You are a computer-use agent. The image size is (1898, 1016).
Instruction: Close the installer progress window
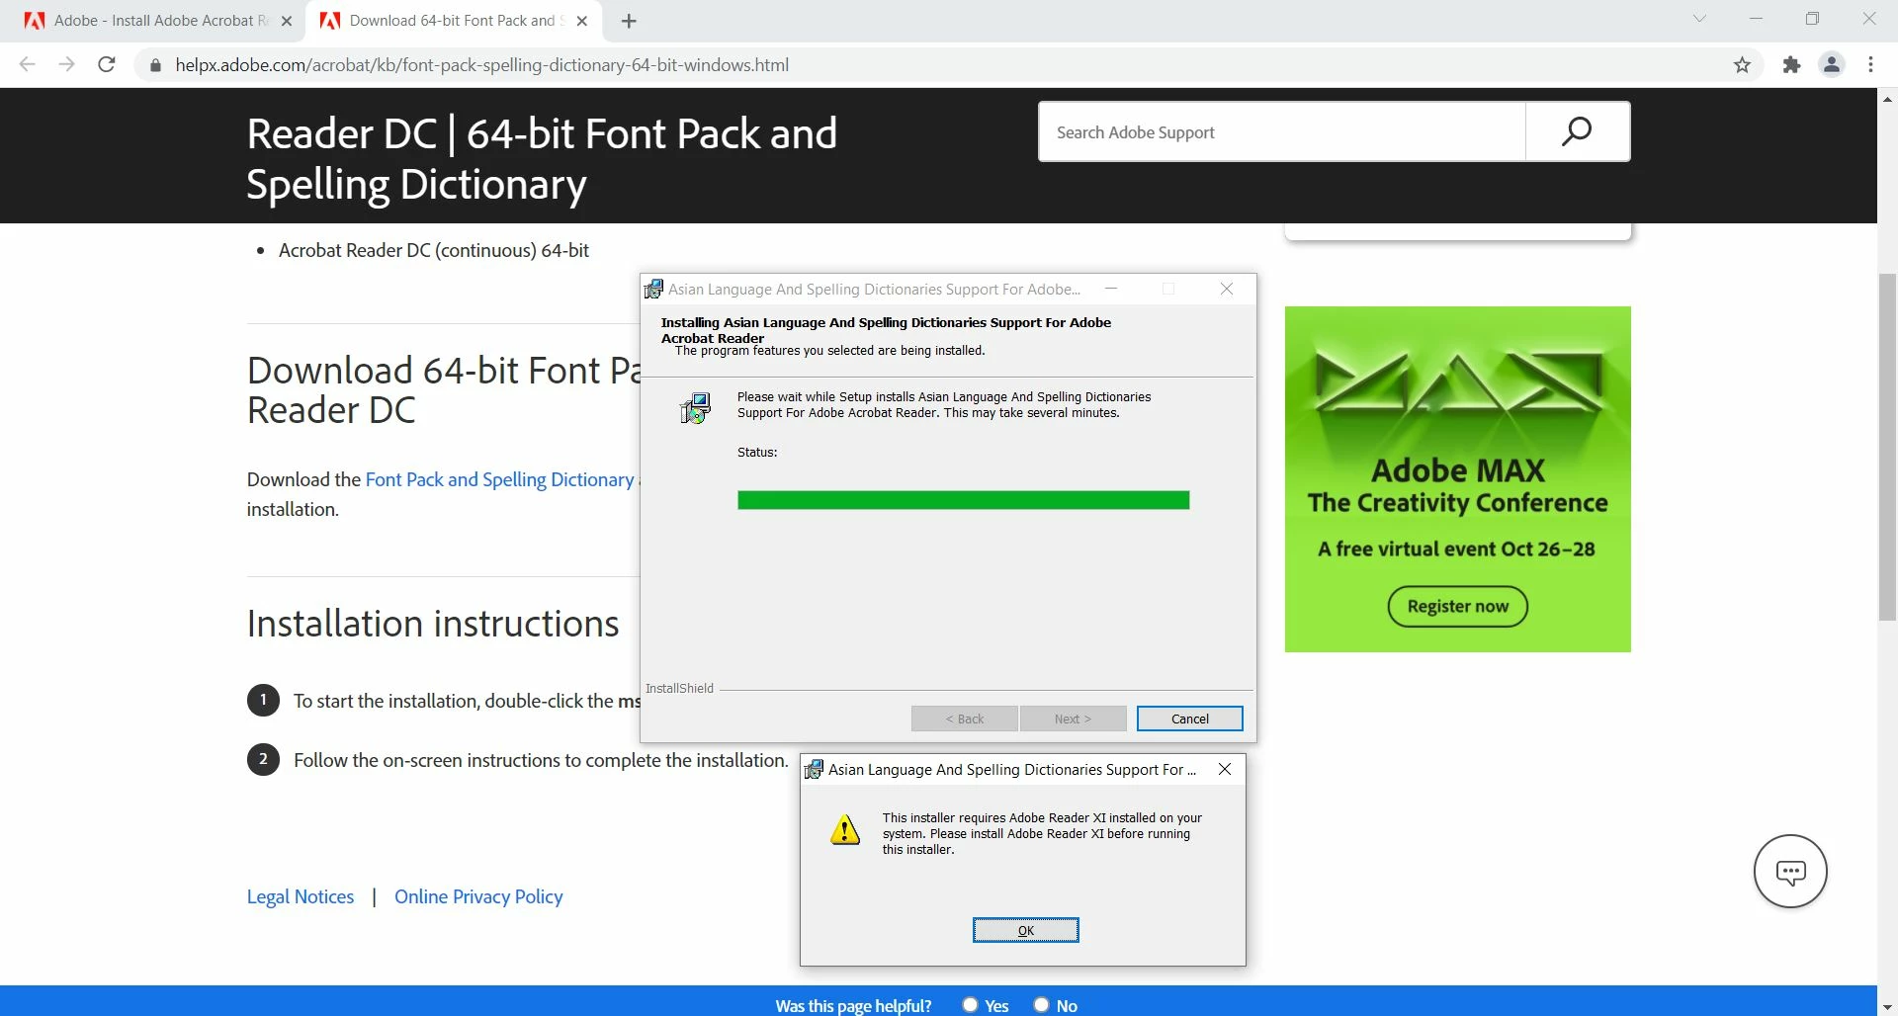point(1227,289)
